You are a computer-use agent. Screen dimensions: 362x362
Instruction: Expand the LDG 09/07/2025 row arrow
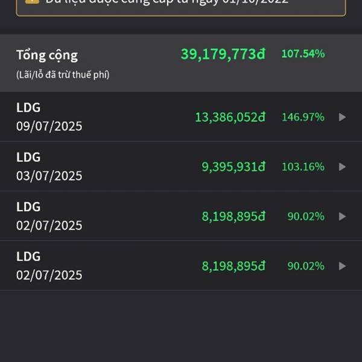pyautogui.click(x=342, y=117)
